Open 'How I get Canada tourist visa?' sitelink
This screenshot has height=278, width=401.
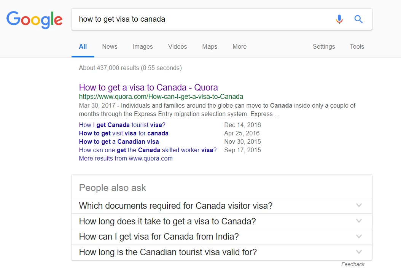[122, 125]
